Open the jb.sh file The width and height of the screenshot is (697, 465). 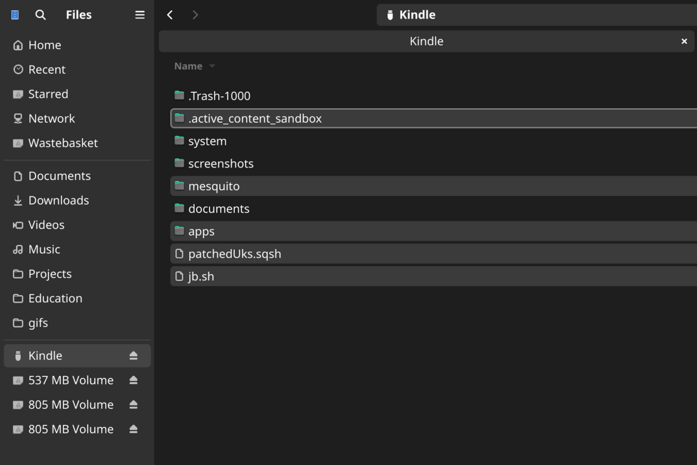201,277
